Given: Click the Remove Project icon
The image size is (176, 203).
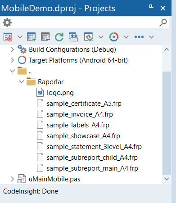Looking at the screenshot, I should pos(45,37).
